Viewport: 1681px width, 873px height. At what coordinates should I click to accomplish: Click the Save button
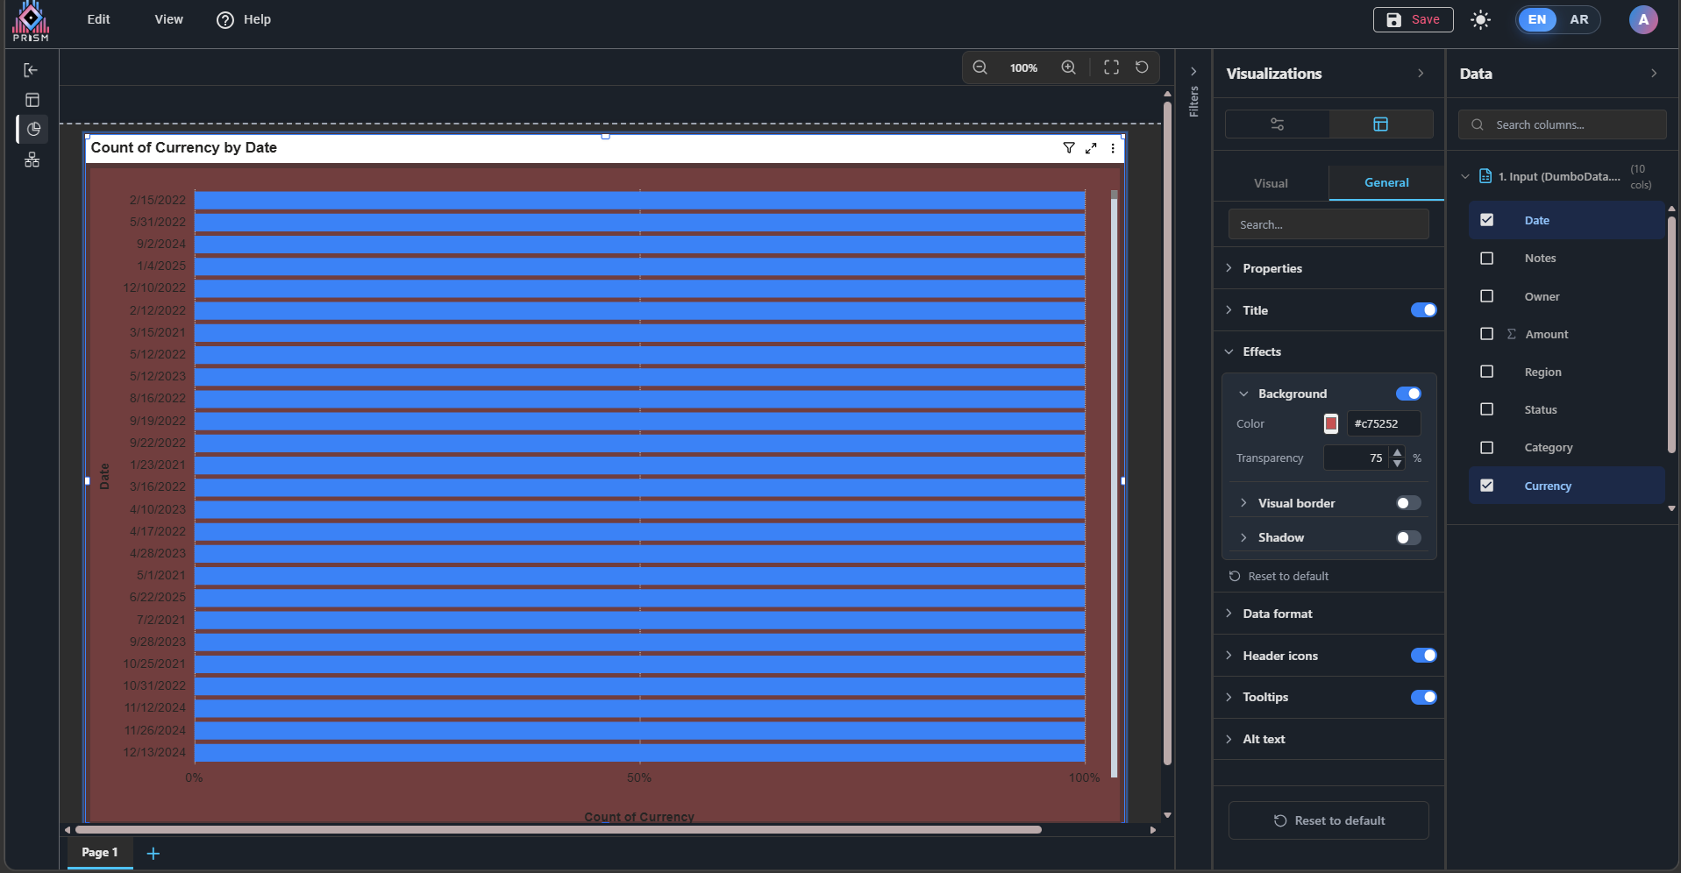1413,19
